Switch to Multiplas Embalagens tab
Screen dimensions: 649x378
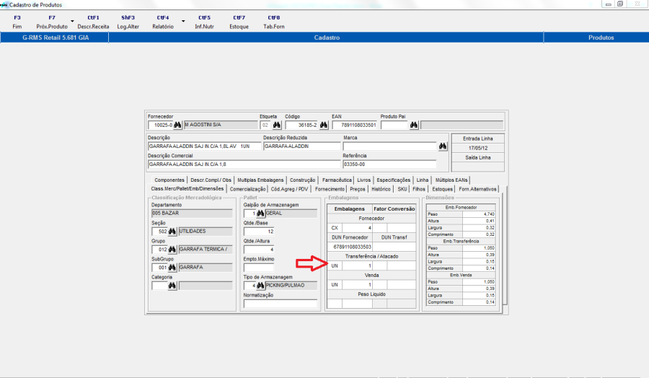pos(260,180)
